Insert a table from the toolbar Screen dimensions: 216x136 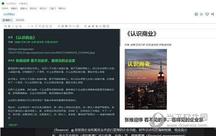coord(66,26)
